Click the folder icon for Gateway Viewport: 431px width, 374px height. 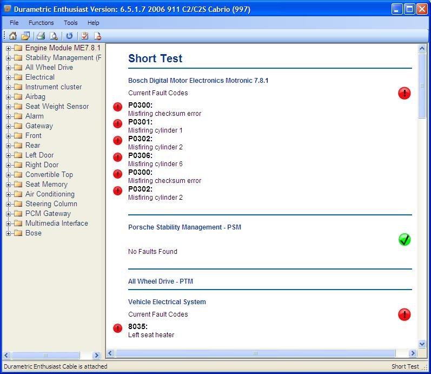click(18, 126)
